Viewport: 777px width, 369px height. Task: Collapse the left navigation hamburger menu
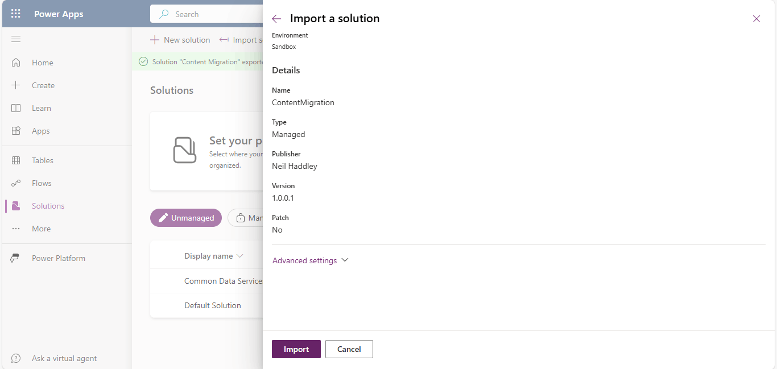(16, 39)
